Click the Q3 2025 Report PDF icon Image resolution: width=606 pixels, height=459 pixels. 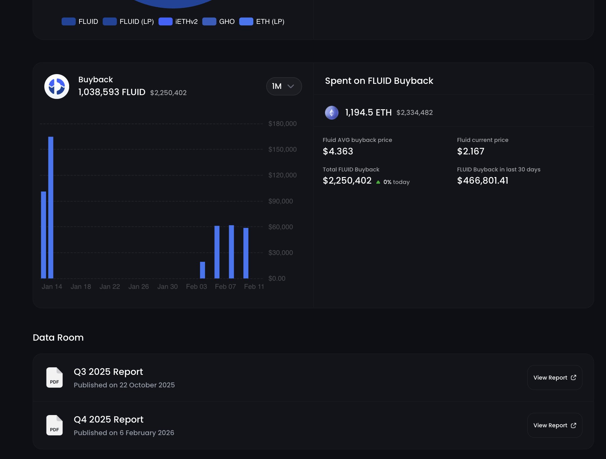(x=54, y=377)
